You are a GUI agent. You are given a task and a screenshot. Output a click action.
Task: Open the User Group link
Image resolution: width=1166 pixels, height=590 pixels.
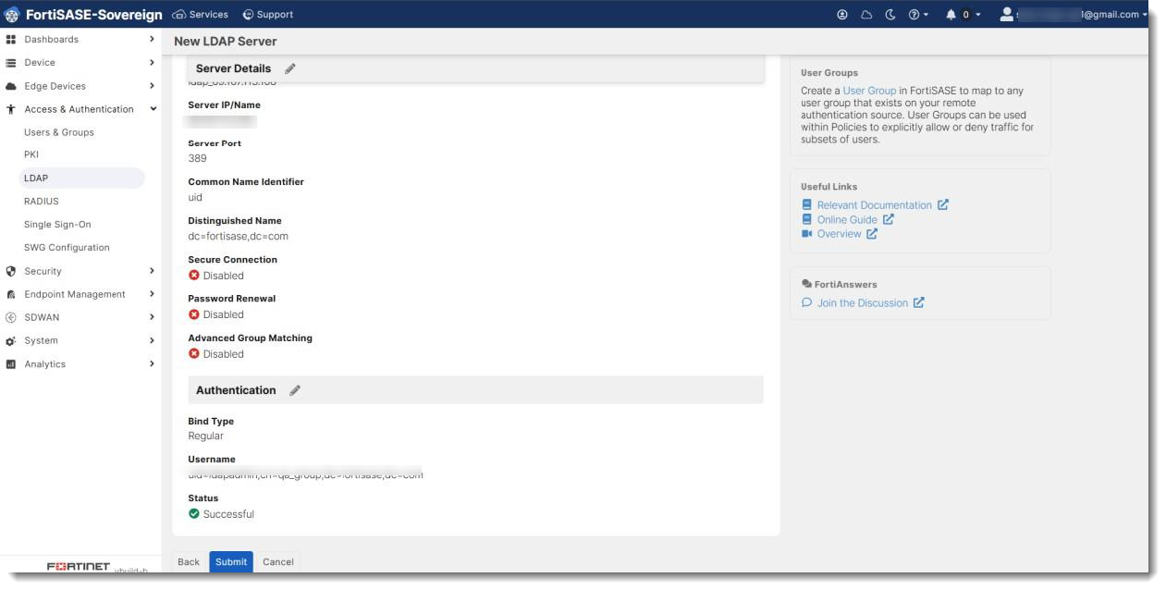coord(869,91)
